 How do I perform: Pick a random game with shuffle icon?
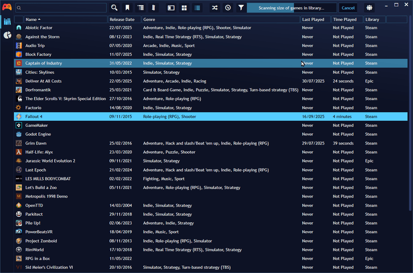tap(215, 8)
